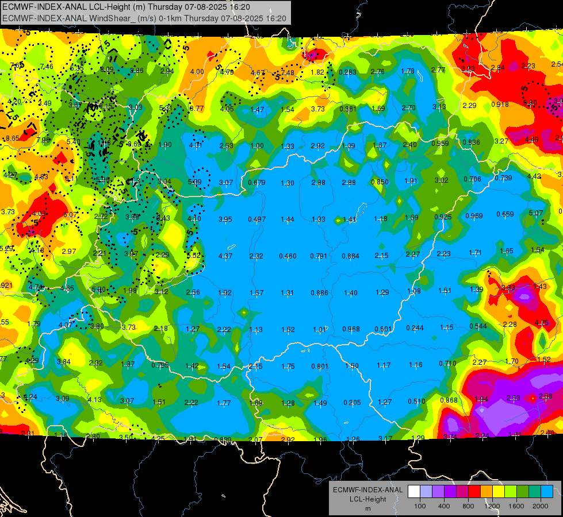This screenshot has height=517, width=563.
Task: Click the wind shear value 0.679
Action: 256,183
